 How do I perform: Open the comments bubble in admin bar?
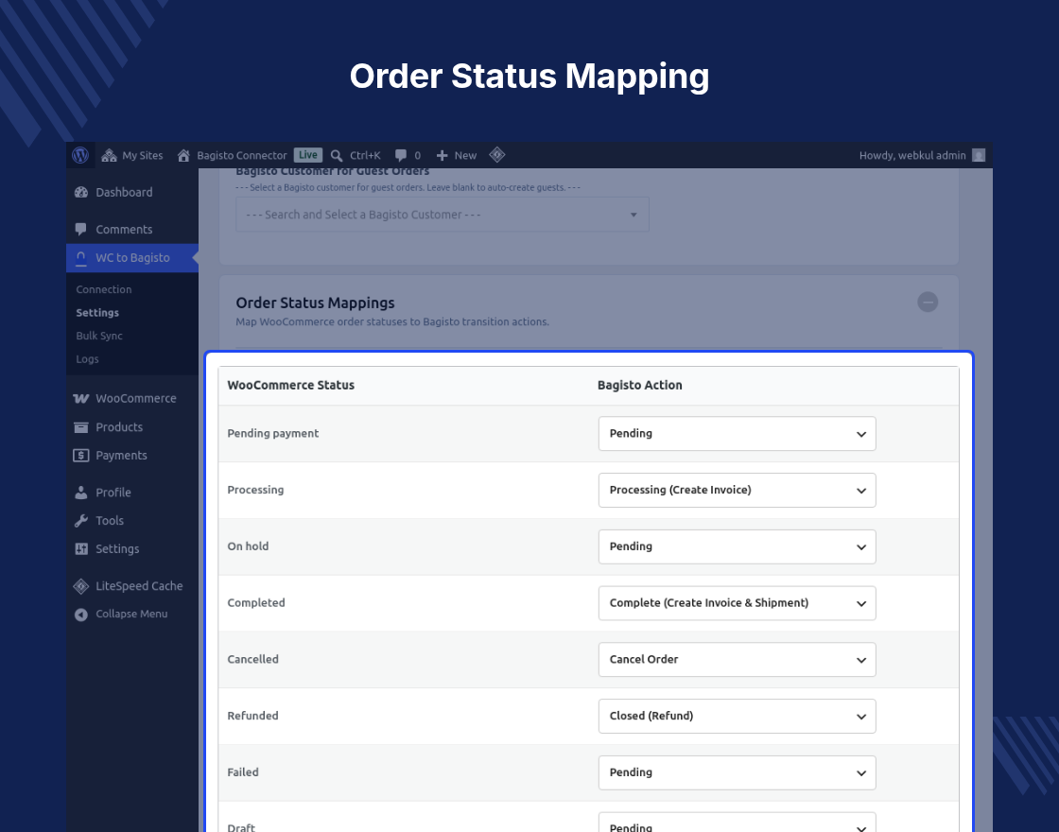[x=408, y=155]
